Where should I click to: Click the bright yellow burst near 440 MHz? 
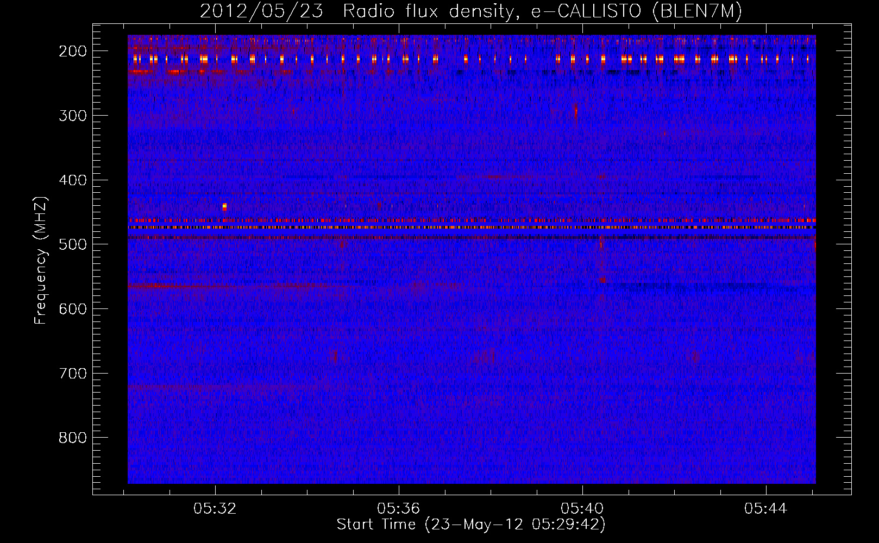pos(224,206)
